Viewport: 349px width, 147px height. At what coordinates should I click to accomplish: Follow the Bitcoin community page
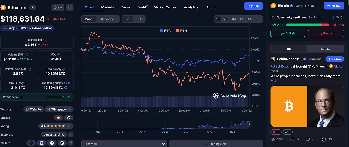tap(334, 6)
